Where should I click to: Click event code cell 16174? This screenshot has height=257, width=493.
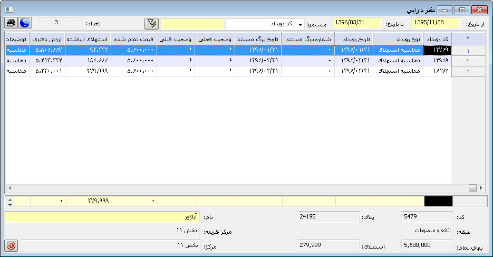pos(437,71)
